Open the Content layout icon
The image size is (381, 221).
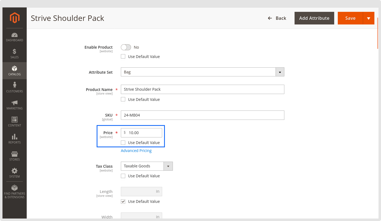(x=15, y=120)
